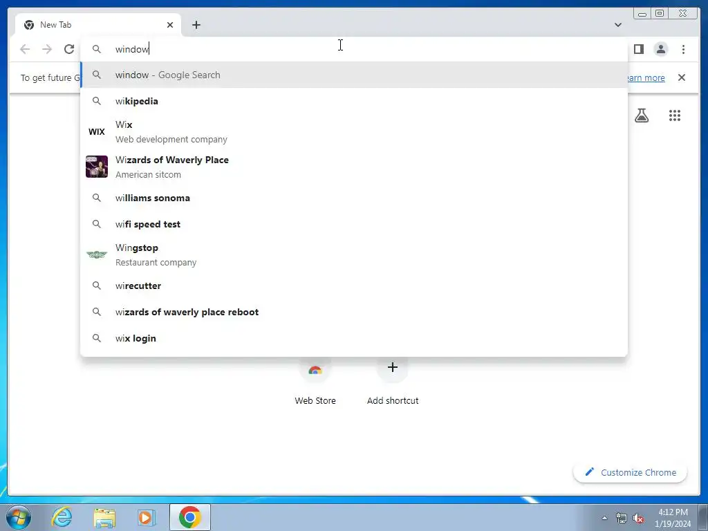708x531 pixels.
Task: Close the New Tab tab
Action: [170, 25]
